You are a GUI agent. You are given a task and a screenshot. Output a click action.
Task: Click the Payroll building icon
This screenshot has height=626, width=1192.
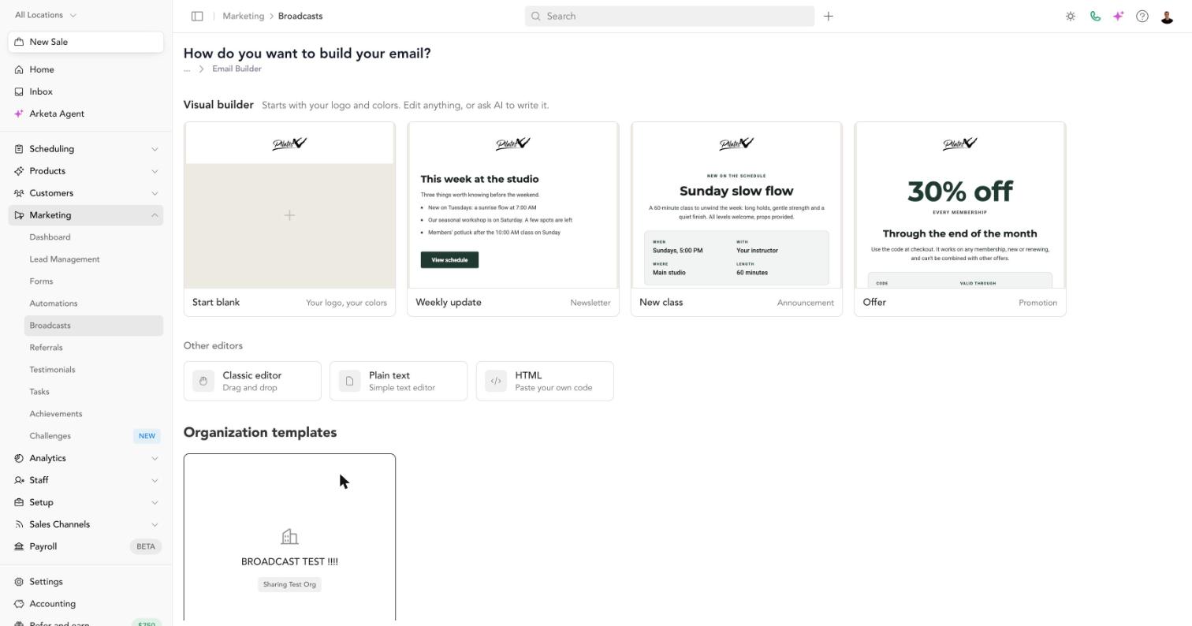pos(19,546)
